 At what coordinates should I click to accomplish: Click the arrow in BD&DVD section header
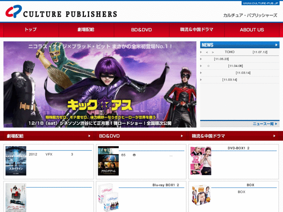pos(182,136)
